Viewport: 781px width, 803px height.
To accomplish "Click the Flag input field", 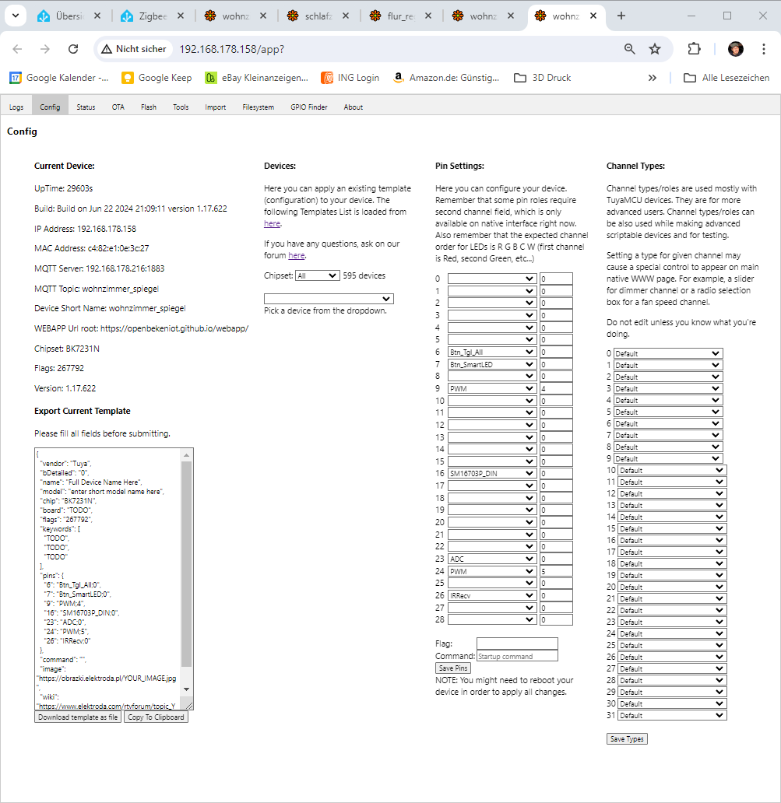I will click(517, 643).
